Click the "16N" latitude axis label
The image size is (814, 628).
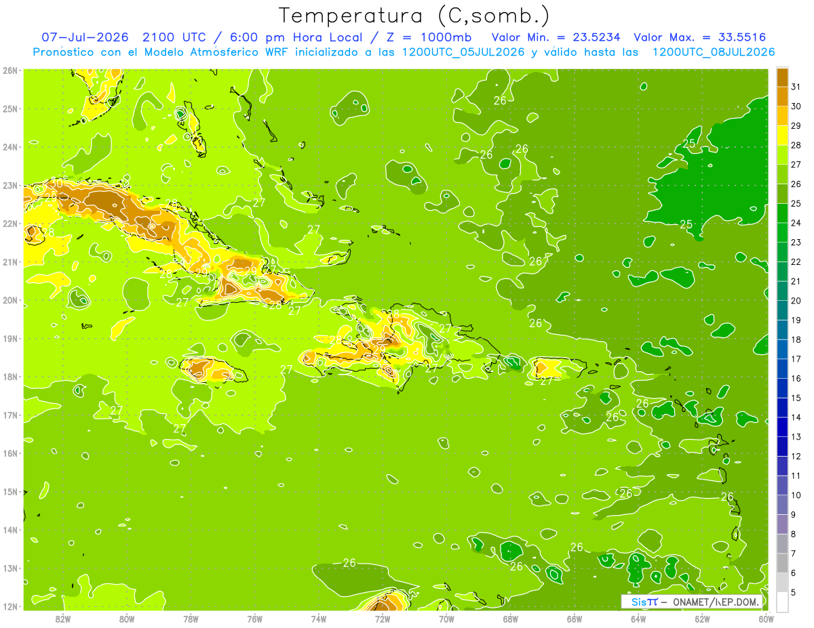10,453
